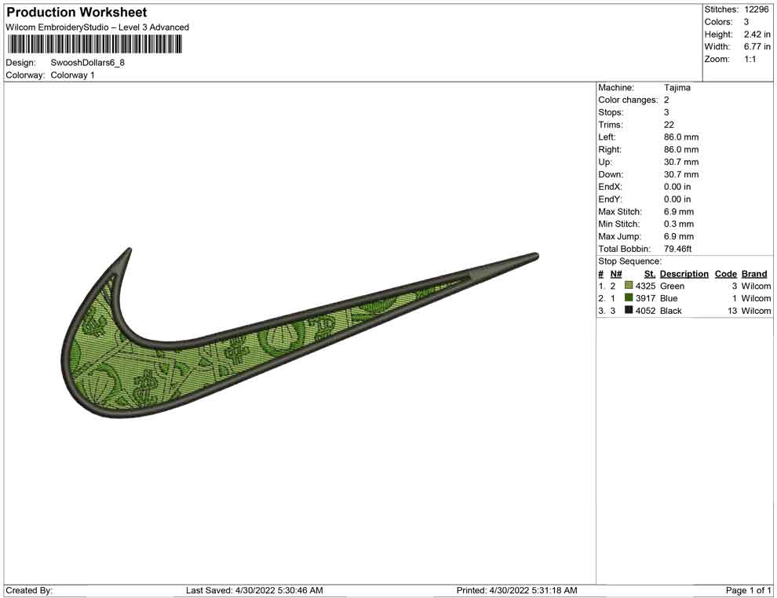Click the Blue 3917 color swatch

tap(629, 297)
